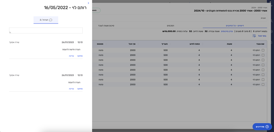274x132 pixels.
Task: Edit the comment הערה חדשה לדוגמה
Action: [71, 56]
